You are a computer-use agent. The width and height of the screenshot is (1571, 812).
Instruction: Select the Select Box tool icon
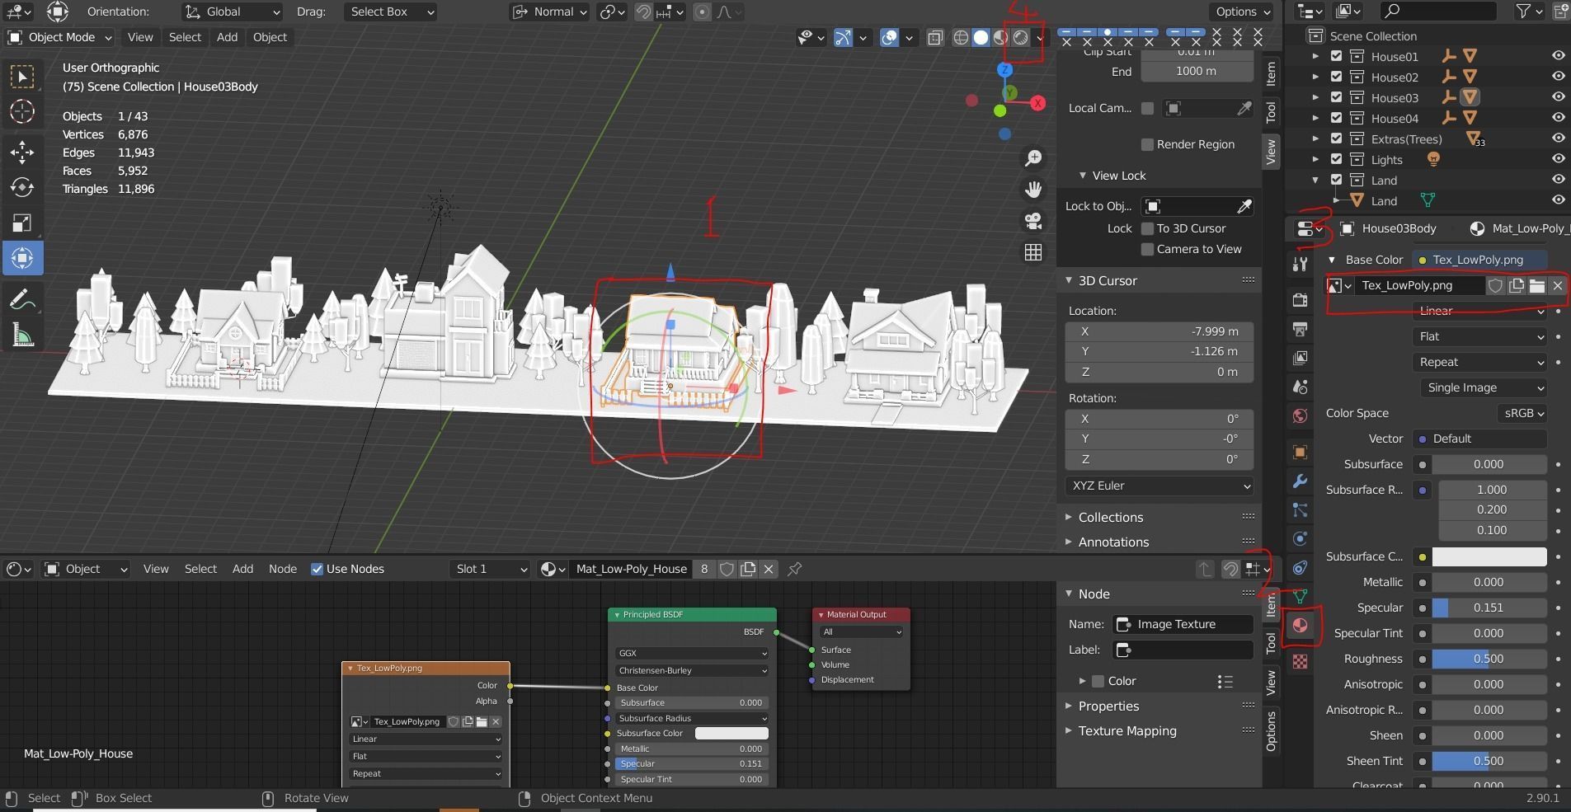[22, 77]
